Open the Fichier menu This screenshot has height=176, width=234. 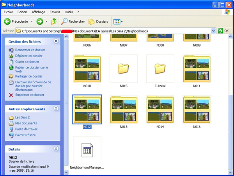coord(8,12)
